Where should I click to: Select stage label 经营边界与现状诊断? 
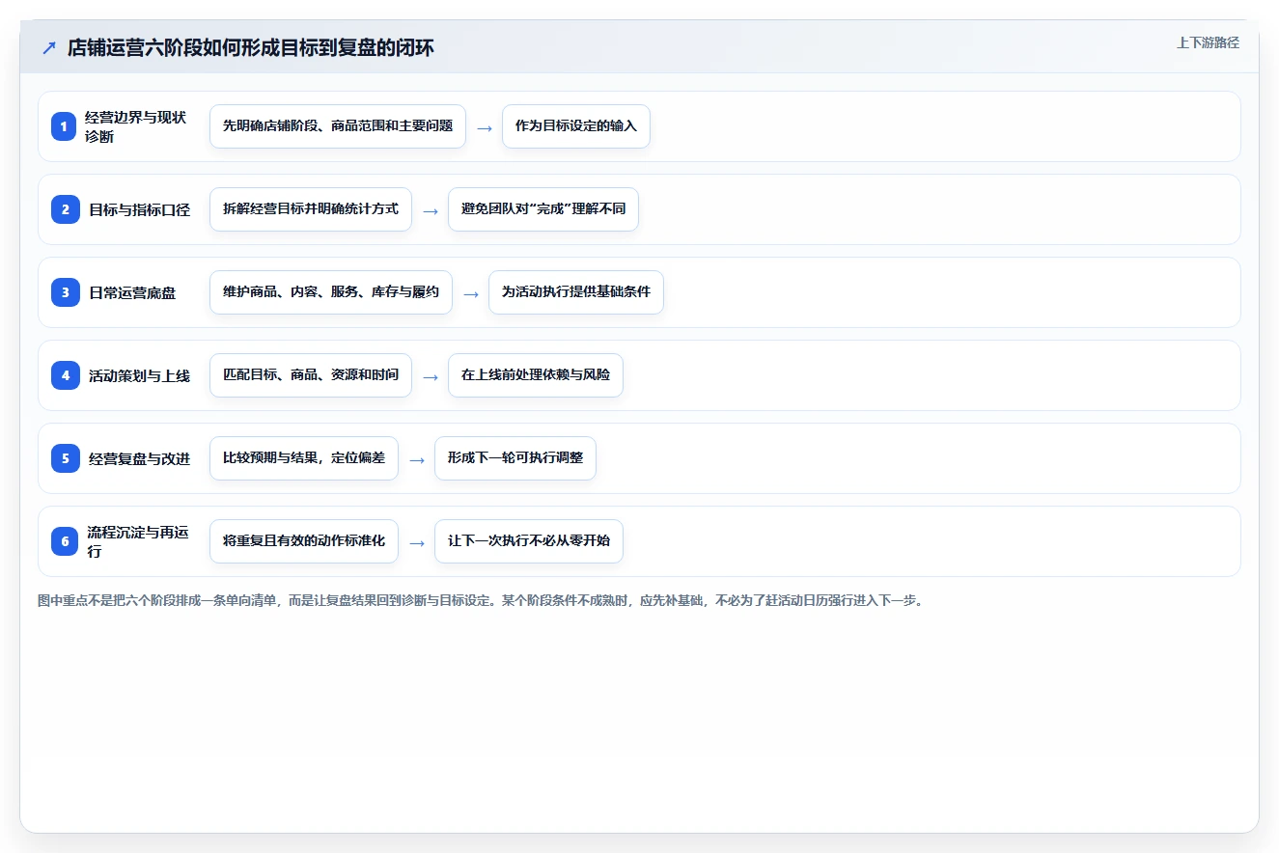pos(136,126)
